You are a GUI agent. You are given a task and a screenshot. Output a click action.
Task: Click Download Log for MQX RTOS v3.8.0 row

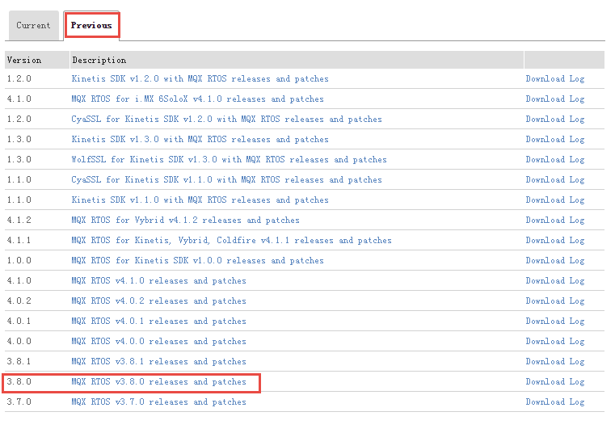[x=555, y=382]
